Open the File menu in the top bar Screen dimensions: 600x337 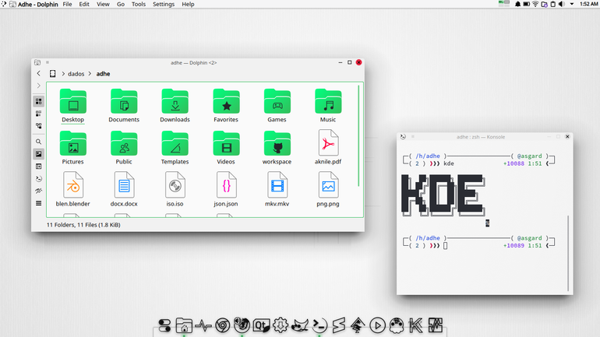pos(67,4)
